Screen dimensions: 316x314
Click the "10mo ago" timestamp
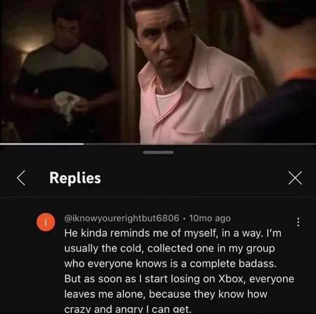210,218
